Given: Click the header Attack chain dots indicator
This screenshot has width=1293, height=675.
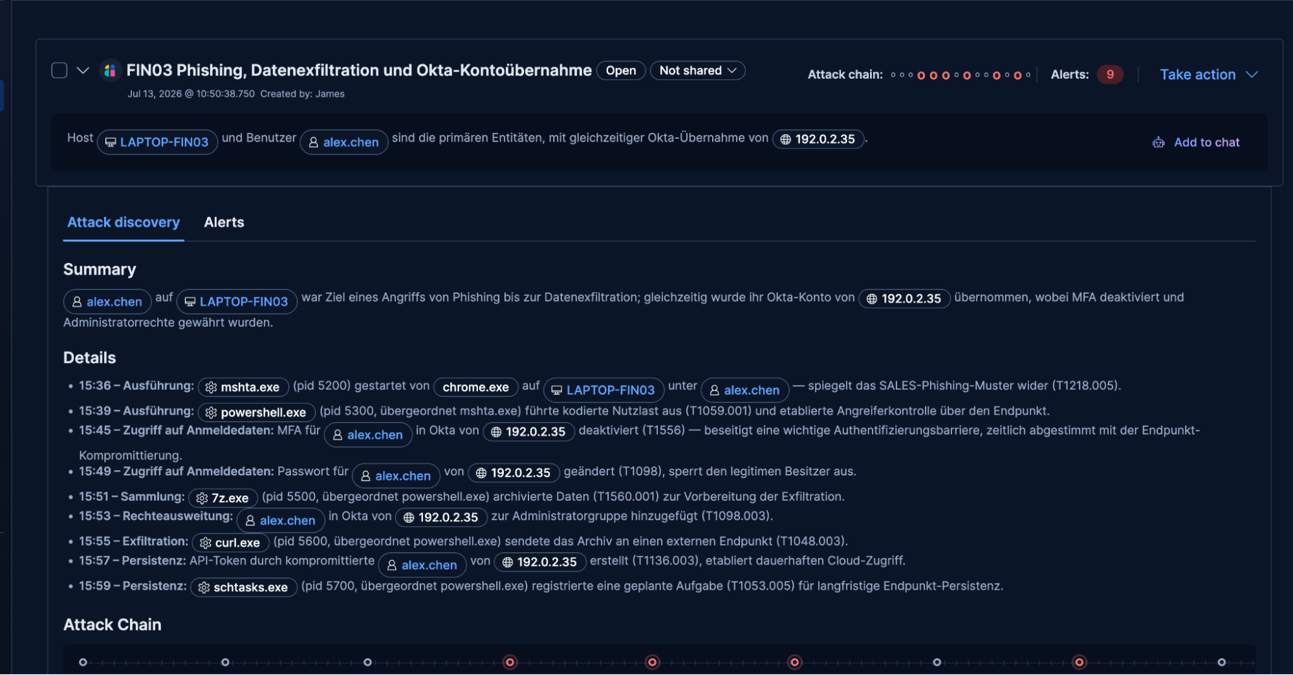Looking at the screenshot, I should pyautogui.click(x=961, y=75).
